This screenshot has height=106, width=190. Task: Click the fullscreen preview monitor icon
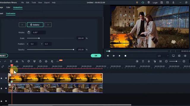click(x=173, y=56)
